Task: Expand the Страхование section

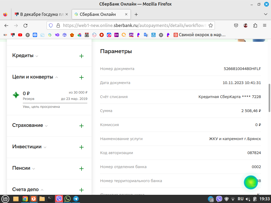Action: [x=30, y=125]
